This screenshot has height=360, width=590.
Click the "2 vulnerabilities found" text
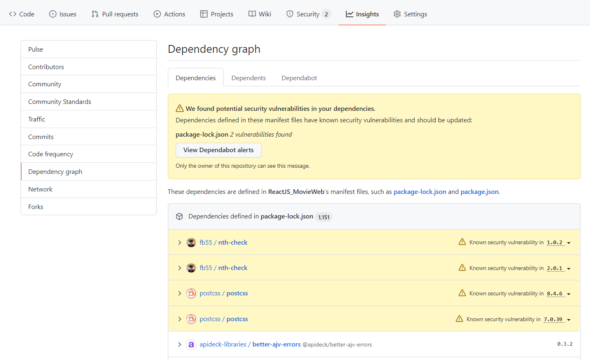pos(261,134)
